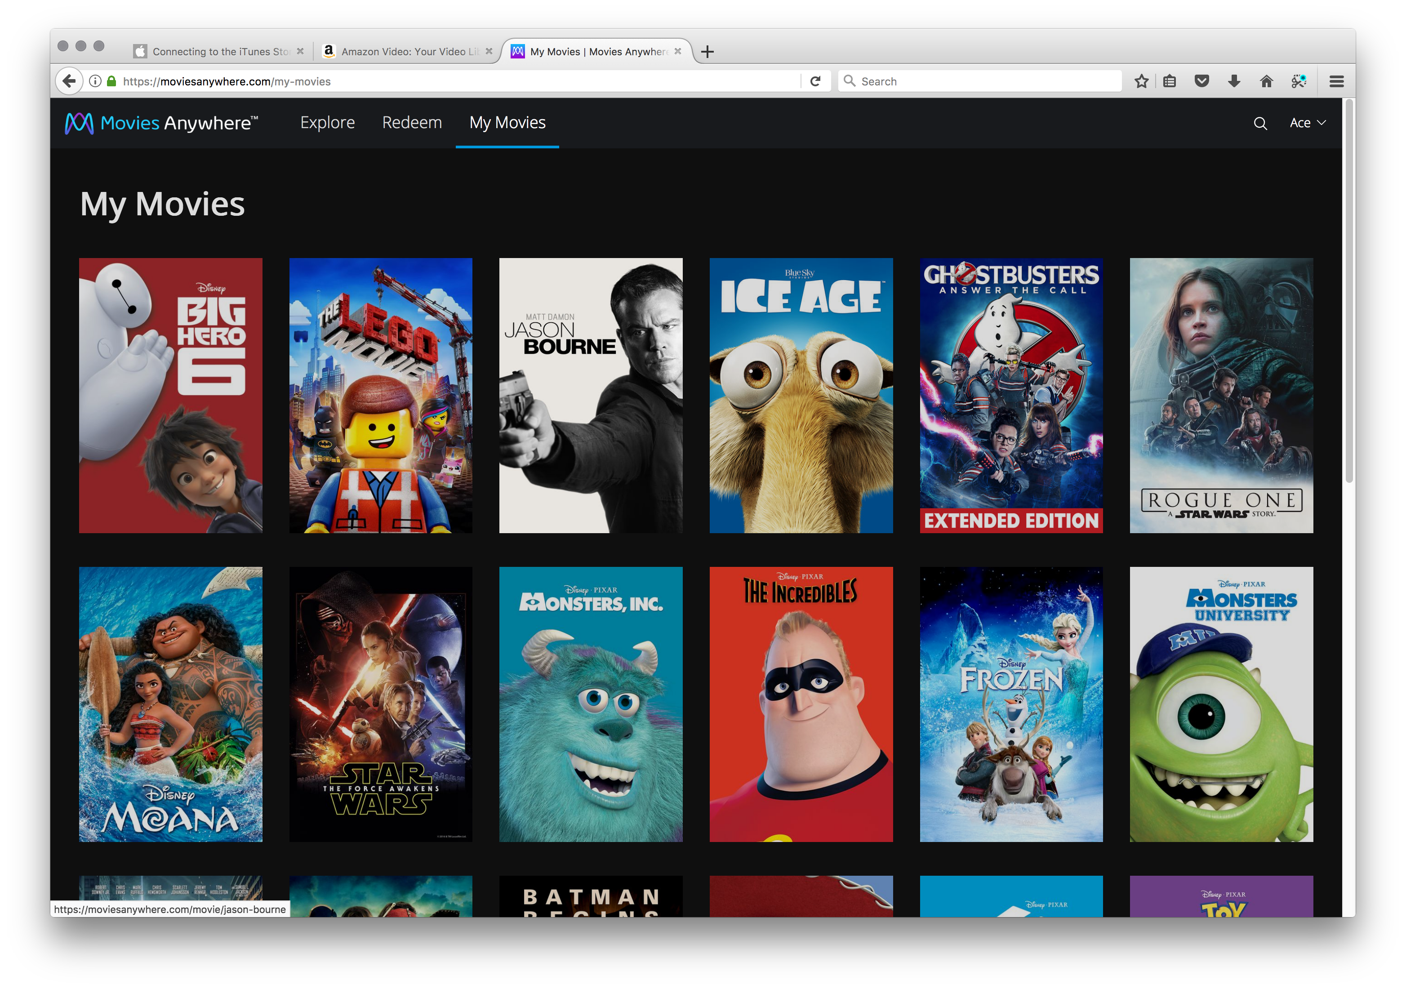Select the My Movies browser tab
1406x989 pixels.
pos(597,51)
